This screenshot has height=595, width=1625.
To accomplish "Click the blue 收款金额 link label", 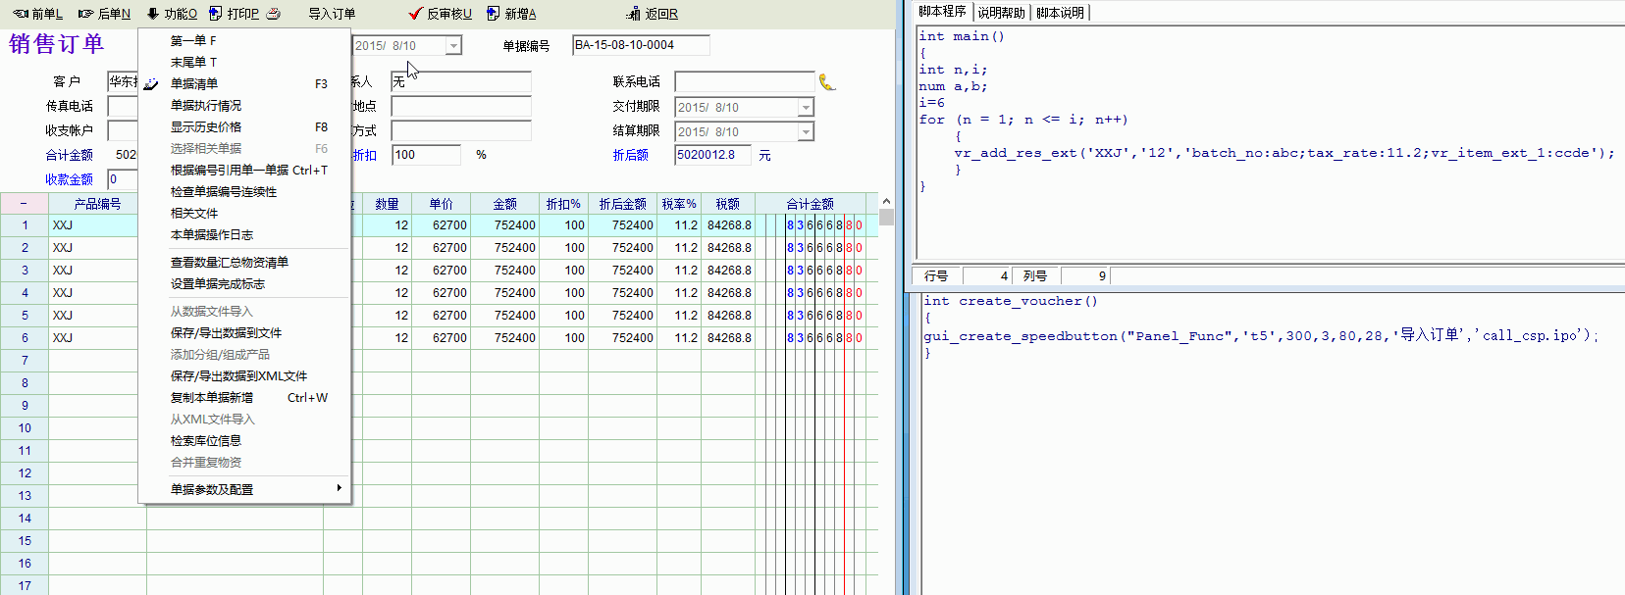I will pos(69,179).
